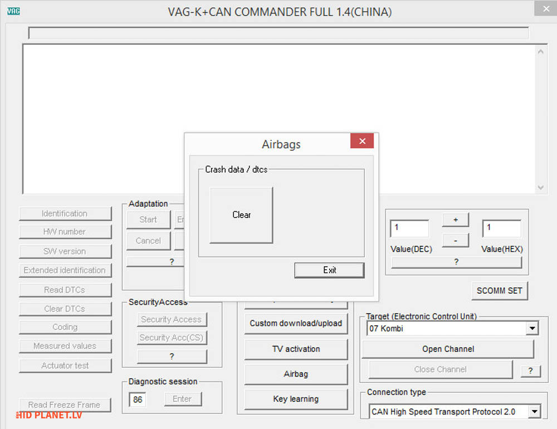Click the 'Crash data / dtcs' group label
Viewport: 557px width, 429px height.
(236, 169)
